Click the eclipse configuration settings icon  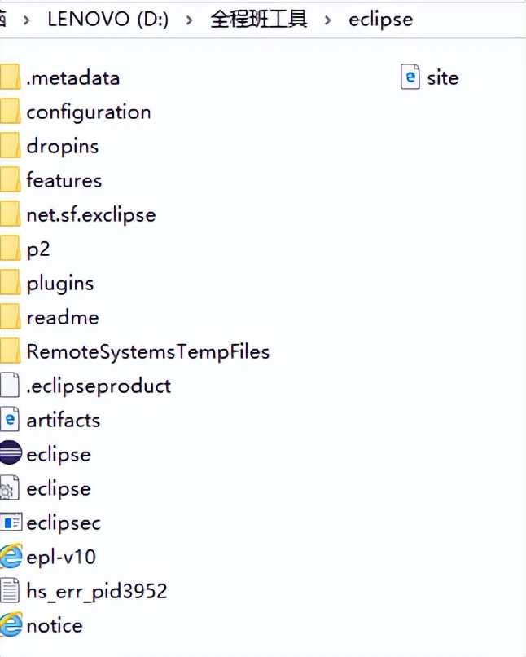coord(11,488)
